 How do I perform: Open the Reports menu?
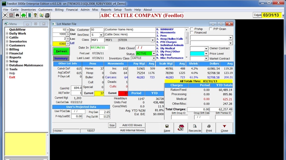pyautogui.click(x=106, y=10)
